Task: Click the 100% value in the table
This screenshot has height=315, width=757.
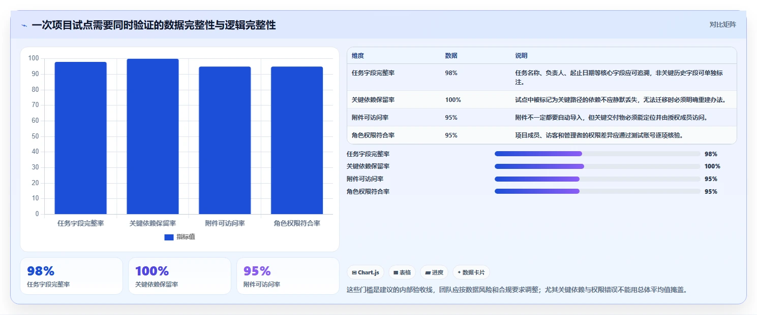Action: point(453,100)
